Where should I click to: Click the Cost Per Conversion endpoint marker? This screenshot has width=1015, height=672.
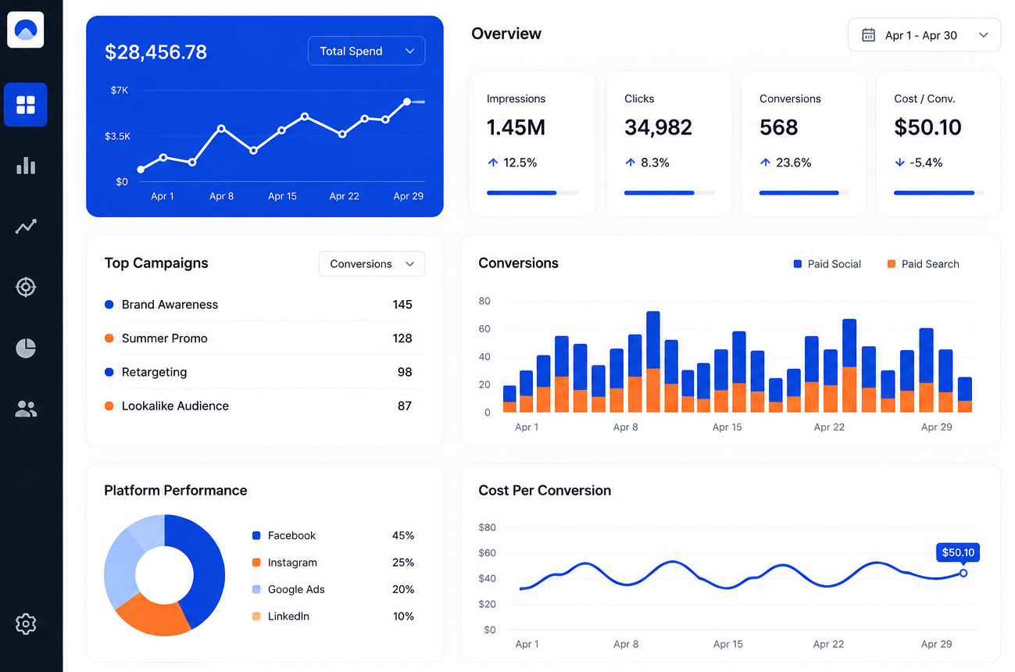point(963,573)
